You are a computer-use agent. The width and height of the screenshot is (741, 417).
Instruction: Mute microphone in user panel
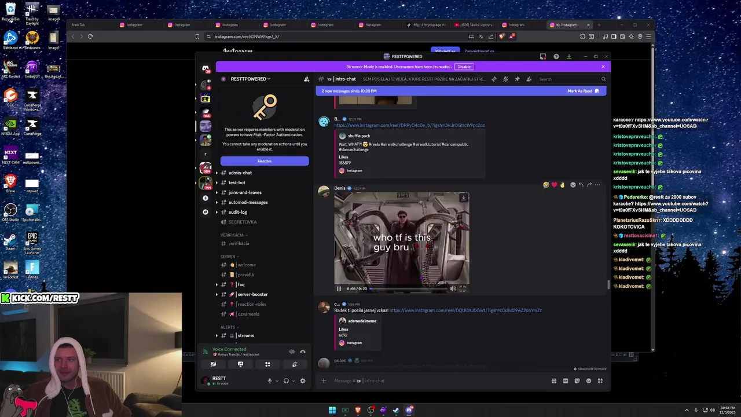(x=269, y=381)
